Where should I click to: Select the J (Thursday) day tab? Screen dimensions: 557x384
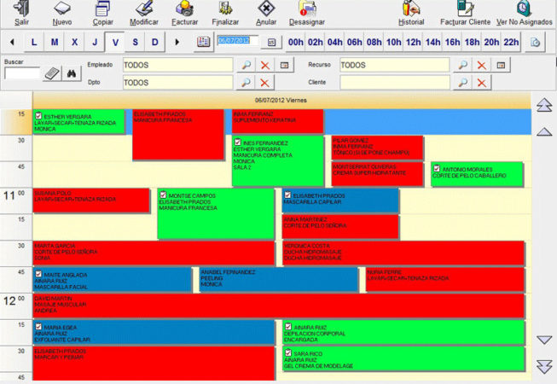(x=95, y=43)
